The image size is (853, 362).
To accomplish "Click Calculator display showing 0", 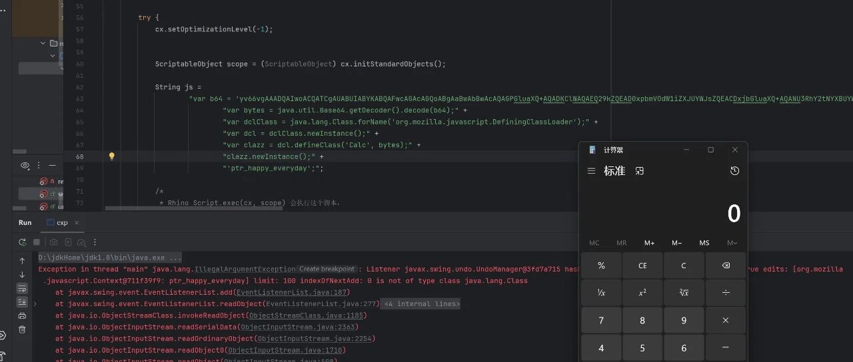I will point(733,214).
